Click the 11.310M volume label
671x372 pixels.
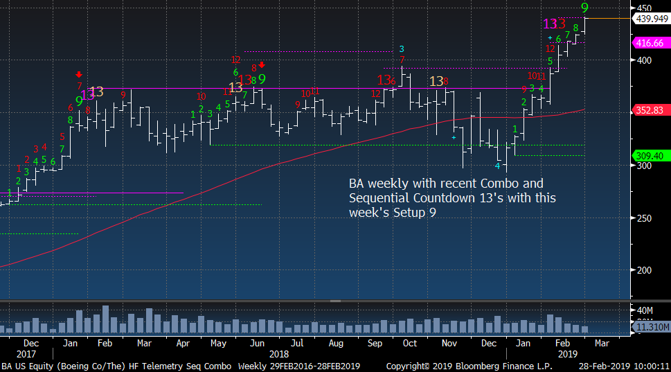[652, 327]
